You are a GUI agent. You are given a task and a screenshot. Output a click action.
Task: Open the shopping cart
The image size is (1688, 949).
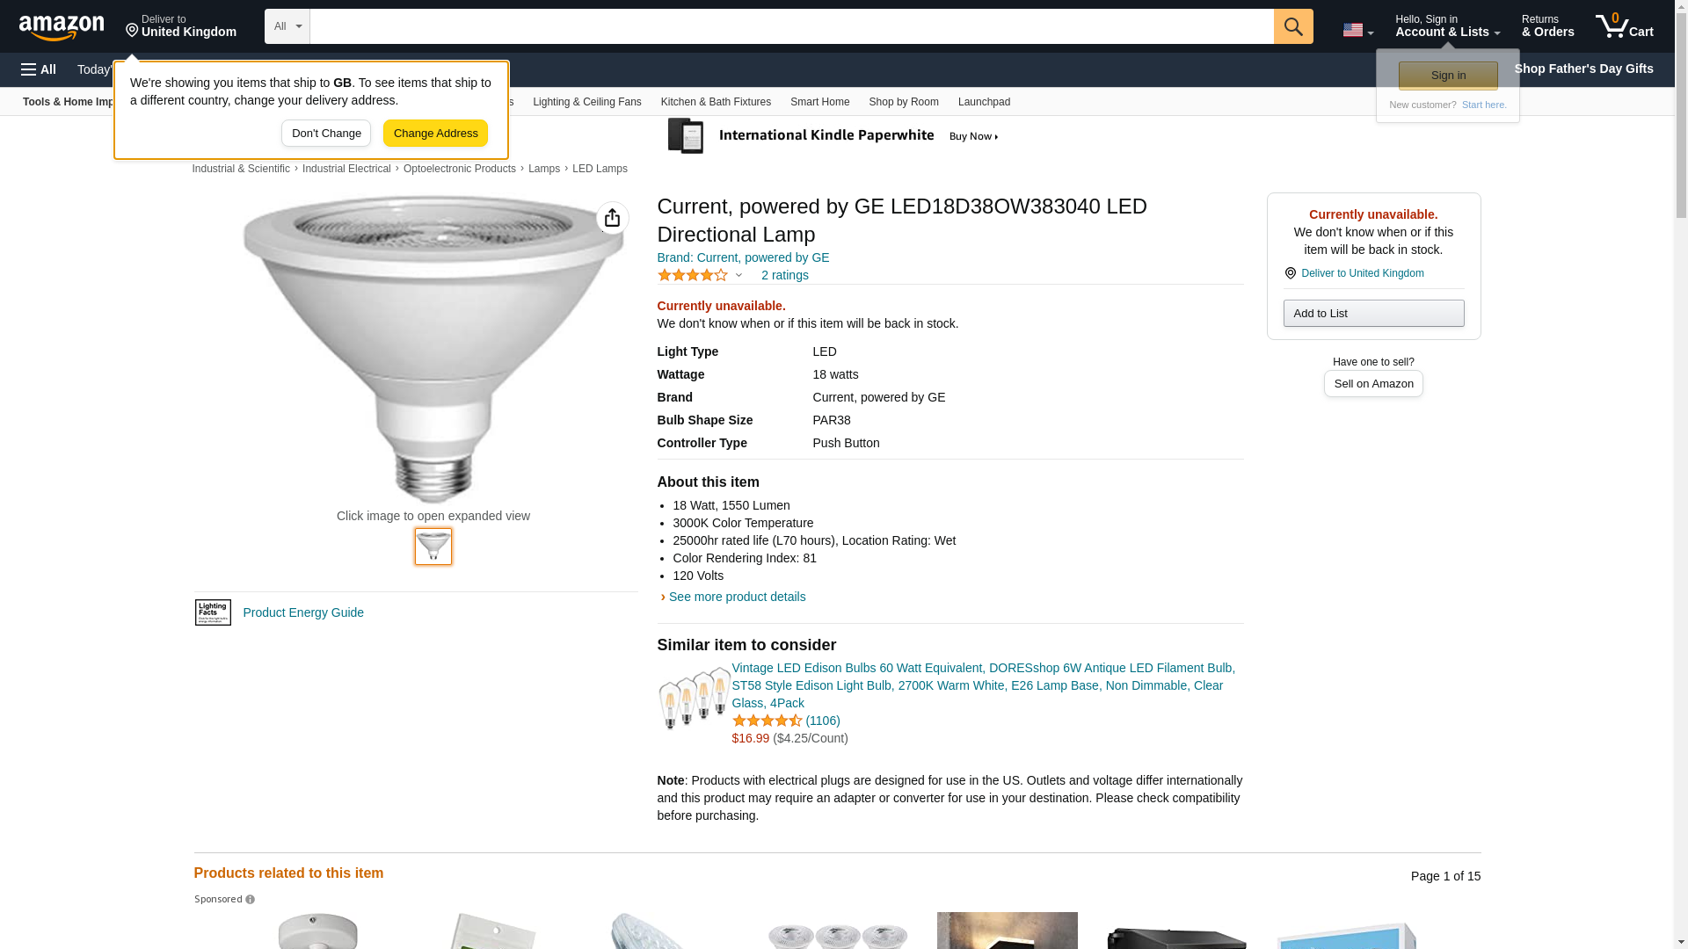coord(1624,26)
